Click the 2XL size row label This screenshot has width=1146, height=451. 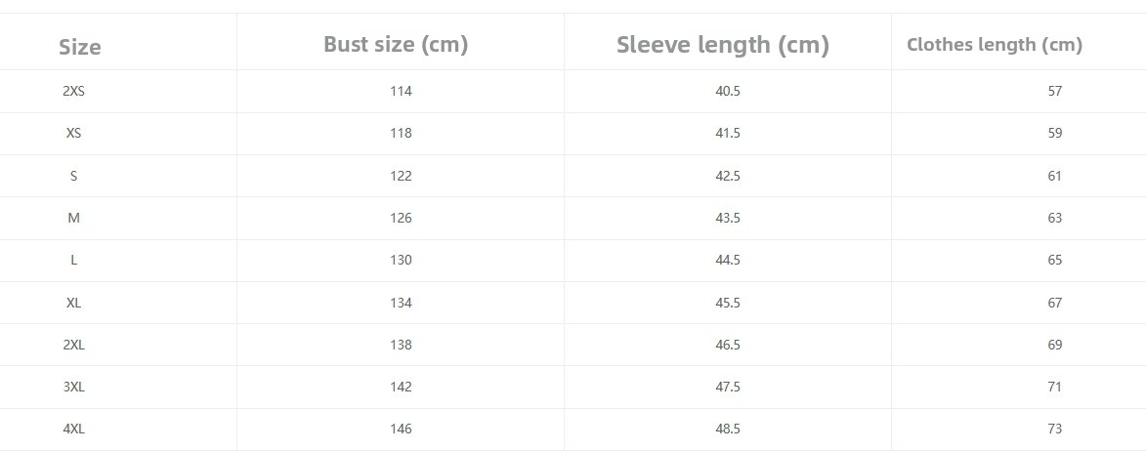pos(73,345)
